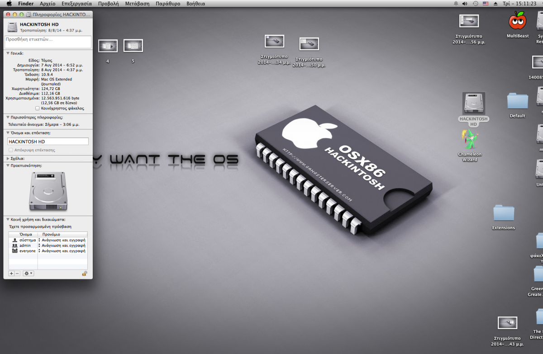This screenshot has width=543, height=354.
Task: Open the US flag input source menu
Action: point(486,3)
